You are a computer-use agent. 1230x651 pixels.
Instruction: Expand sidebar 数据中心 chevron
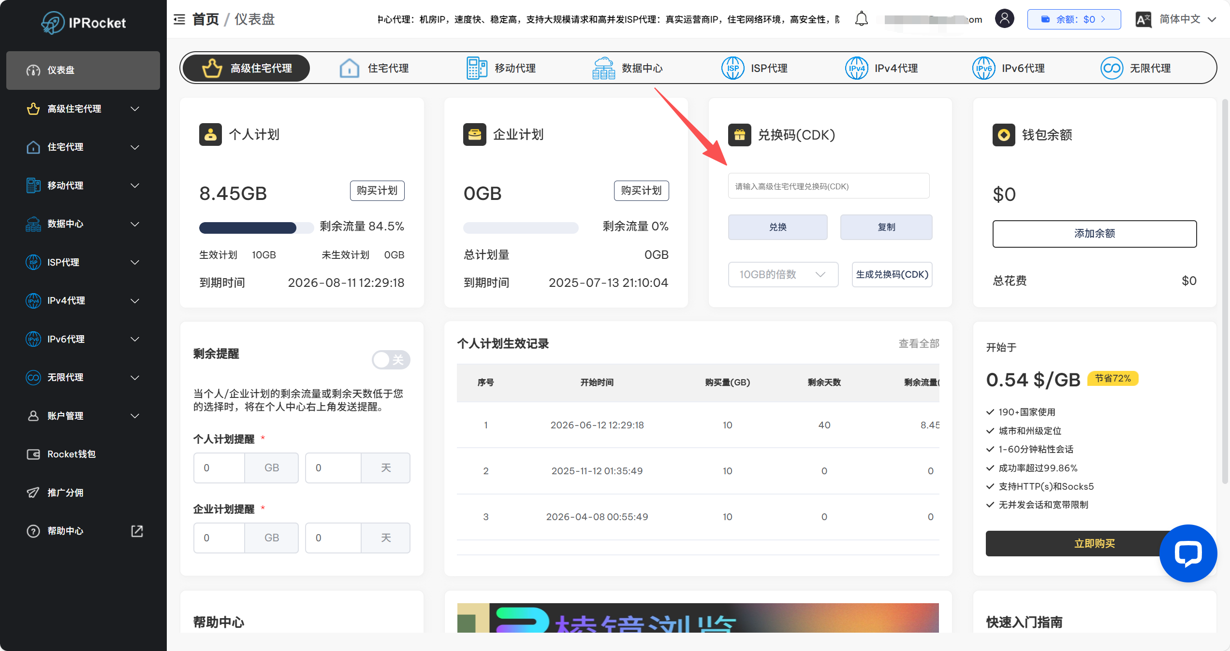pos(135,224)
